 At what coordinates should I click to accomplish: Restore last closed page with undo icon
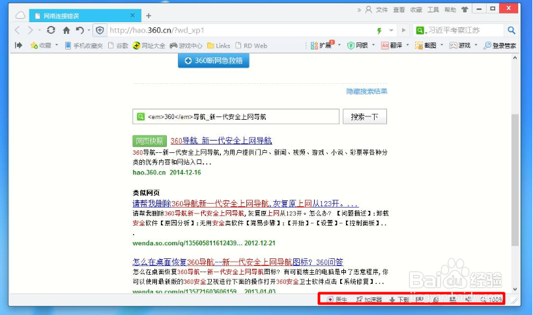(x=80, y=31)
